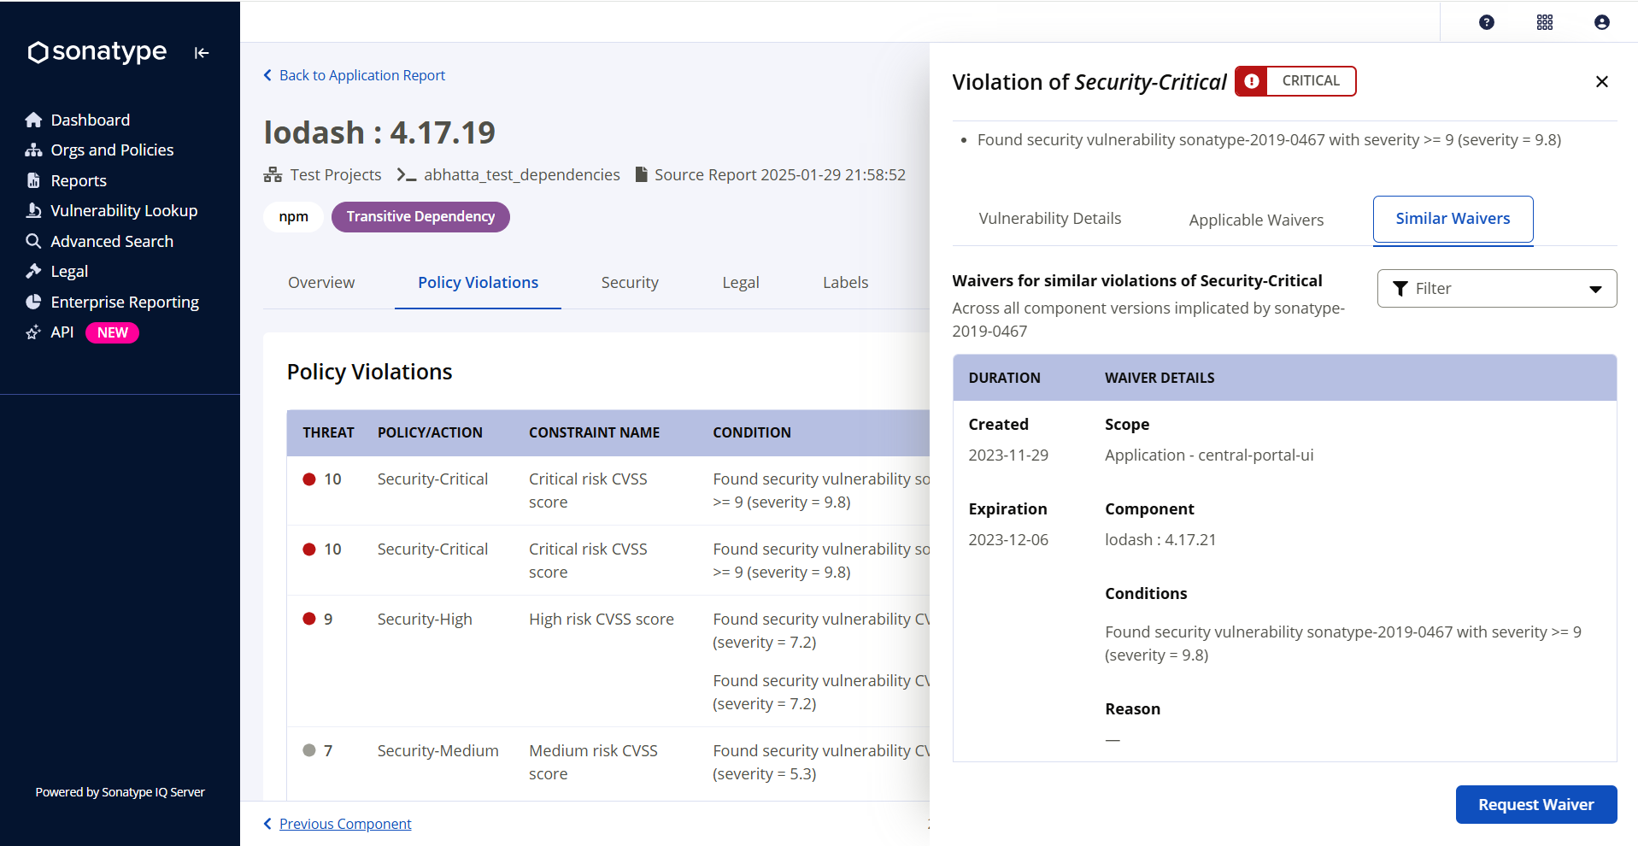Open the user account menu
Viewport: 1638px width, 846px height.
[x=1602, y=22]
